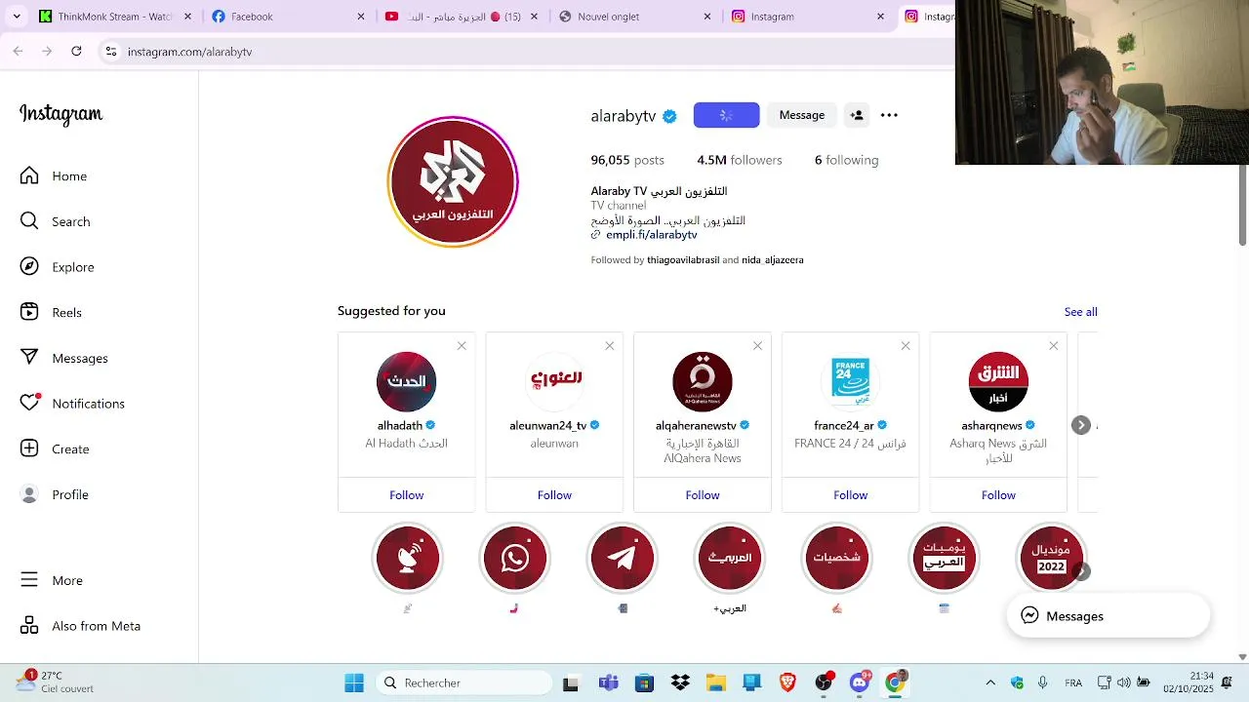Open your Profile page
Image resolution: width=1249 pixels, height=702 pixels.
click(x=56, y=494)
